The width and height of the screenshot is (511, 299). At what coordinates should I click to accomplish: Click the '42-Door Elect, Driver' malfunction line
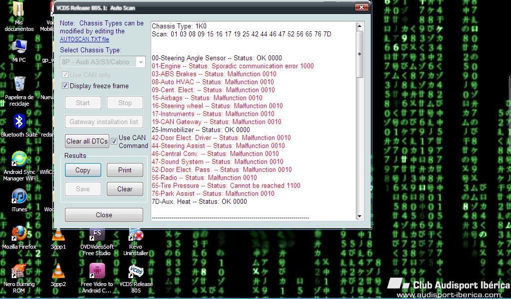(x=221, y=138)
